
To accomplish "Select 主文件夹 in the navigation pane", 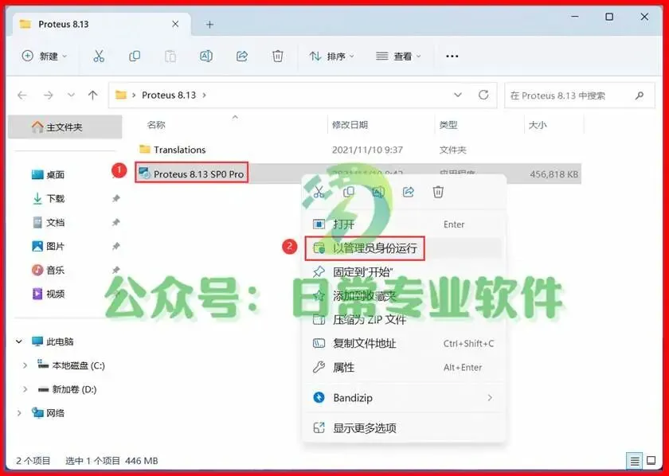I will (65, 127).
